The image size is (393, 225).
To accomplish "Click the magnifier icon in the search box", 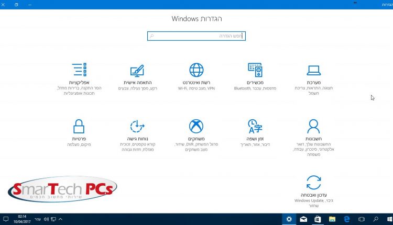I will click(x=151, y=36).
